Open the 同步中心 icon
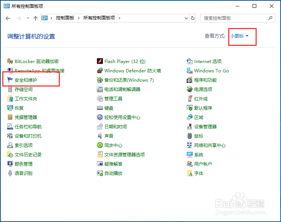 100,145
